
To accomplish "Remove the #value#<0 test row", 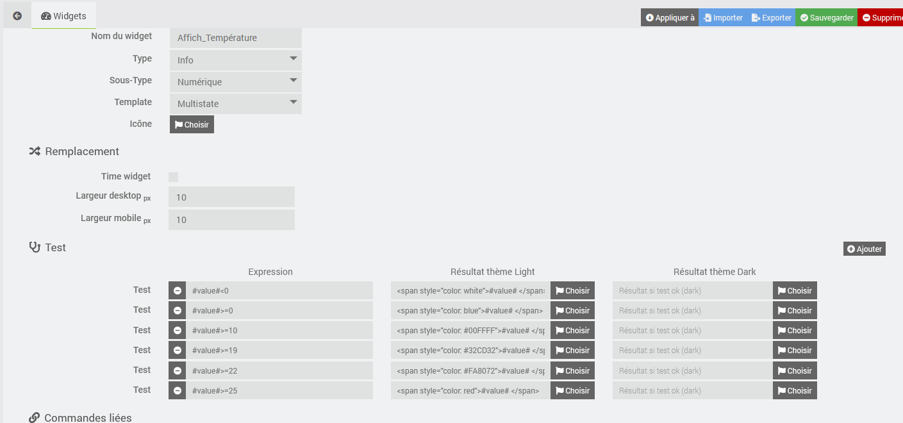I will coord(178,290).
